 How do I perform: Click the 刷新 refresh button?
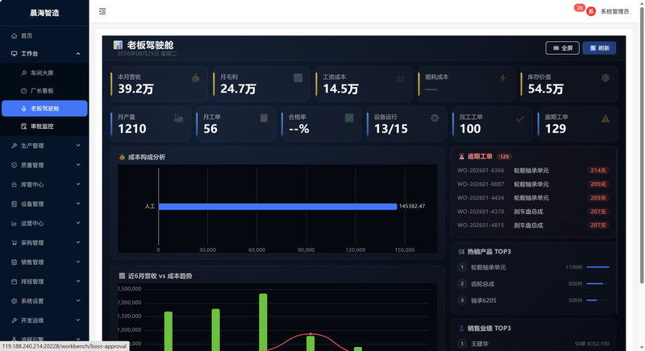point(599,48)
